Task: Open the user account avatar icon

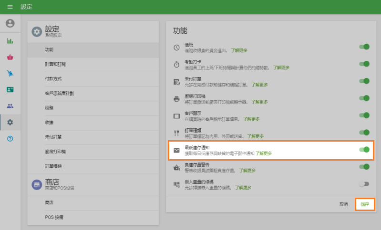Action: (10, 23)
